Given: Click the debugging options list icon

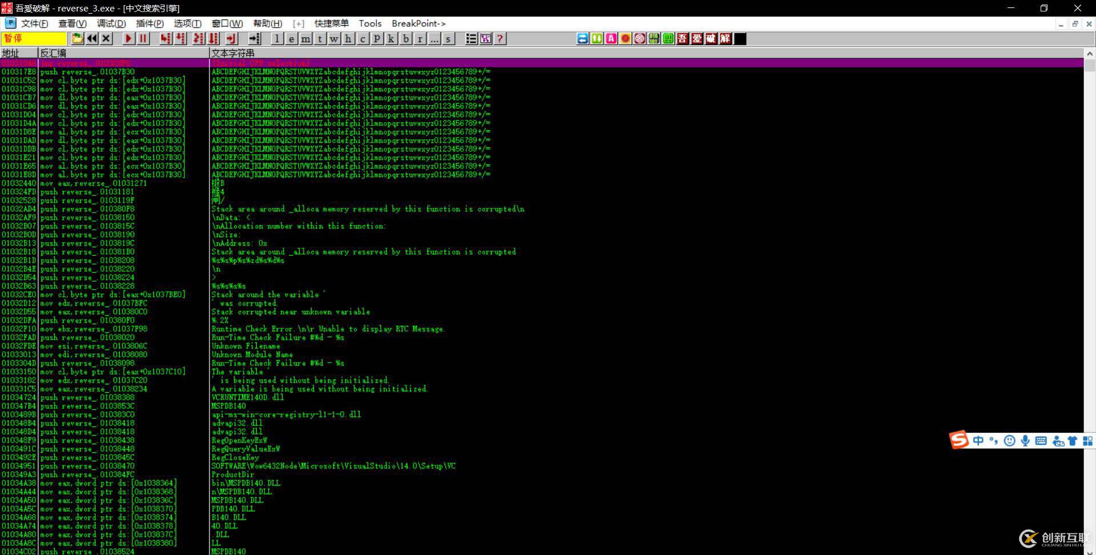Looking at the screenshot, I should (x=471, y=38).
